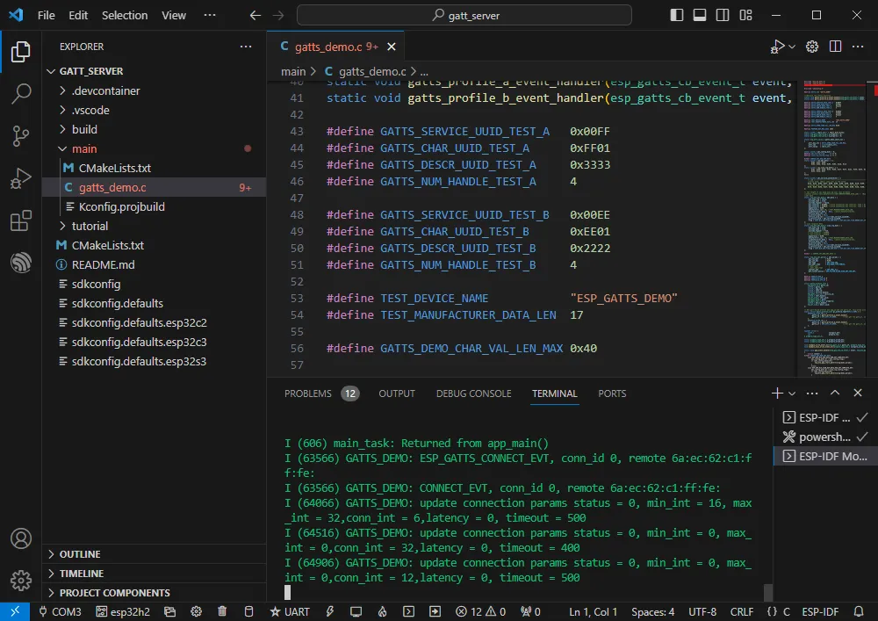Click the full clean trash icon
The image size is (878, 621).
pyautogui.click(x=222, y=612)
